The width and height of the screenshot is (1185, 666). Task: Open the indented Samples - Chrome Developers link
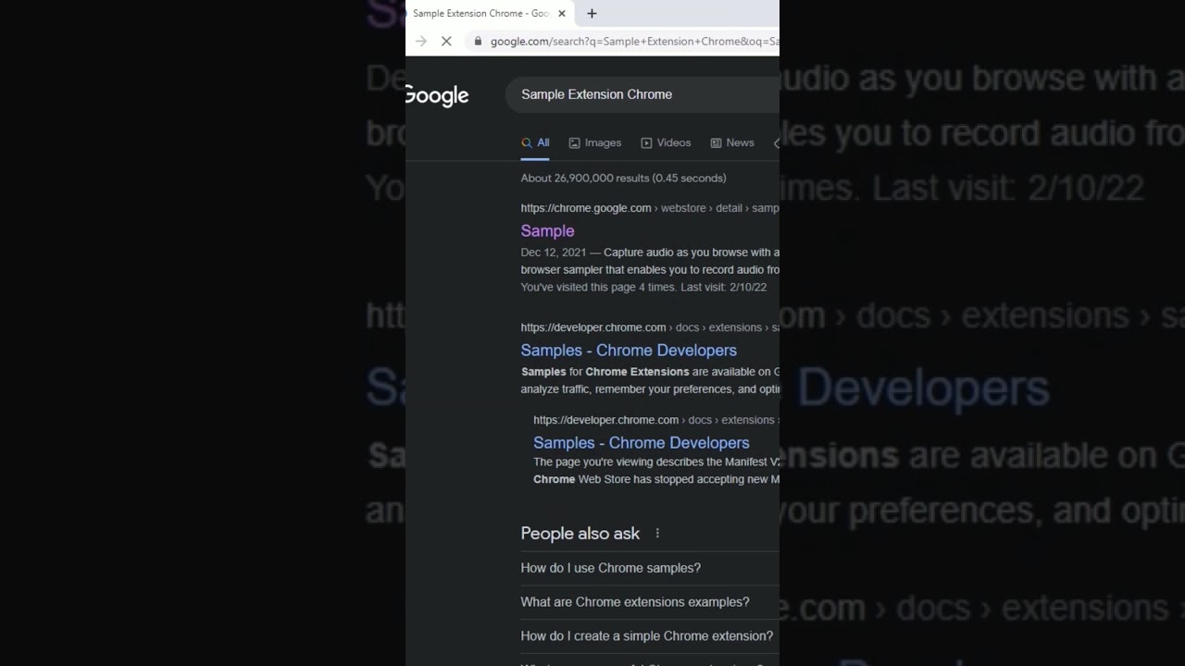(x=642, y=443)
